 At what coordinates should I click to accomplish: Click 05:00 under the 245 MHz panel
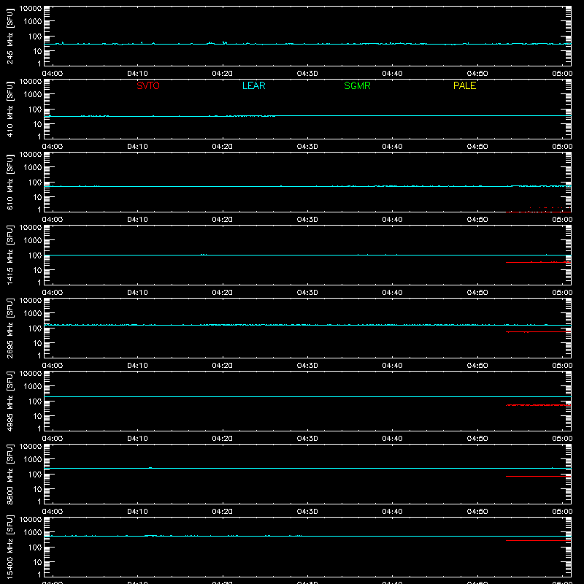coord(562,74)
